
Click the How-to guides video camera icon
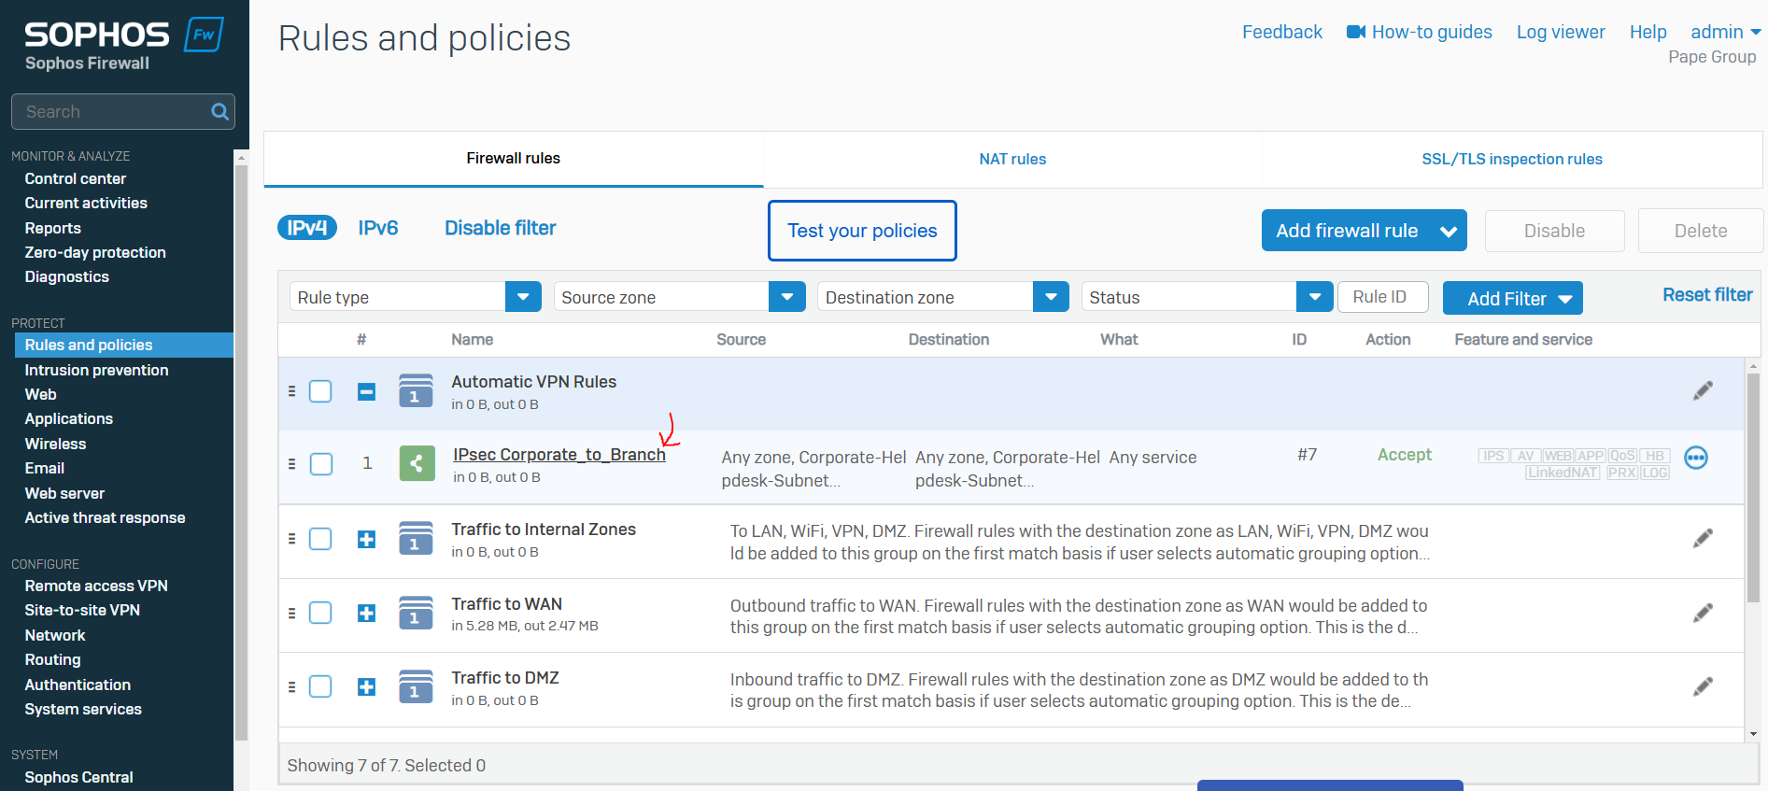1356,32
